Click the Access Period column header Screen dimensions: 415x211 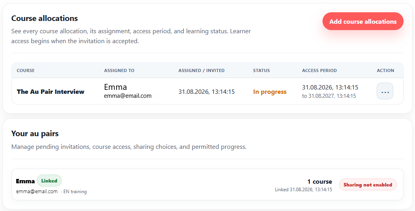pos(319,70)
